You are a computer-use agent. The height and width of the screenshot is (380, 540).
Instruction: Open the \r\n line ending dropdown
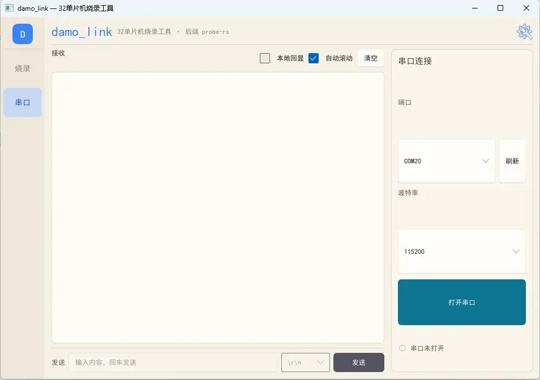306,362
